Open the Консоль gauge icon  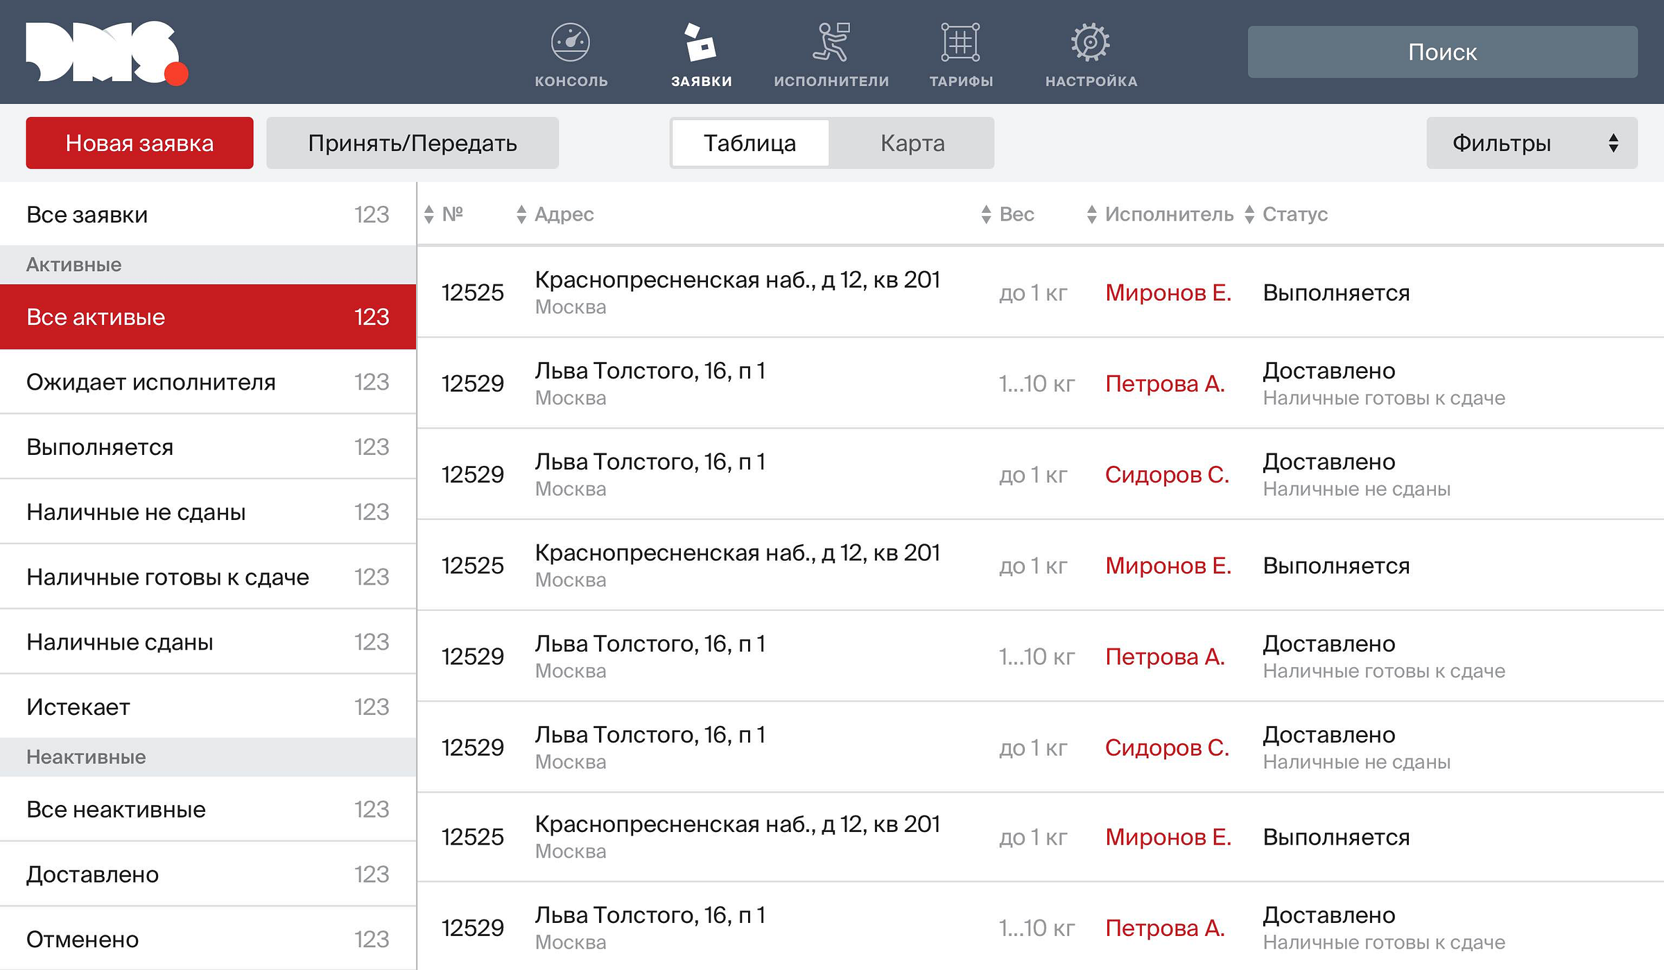(x=571, y=43)
